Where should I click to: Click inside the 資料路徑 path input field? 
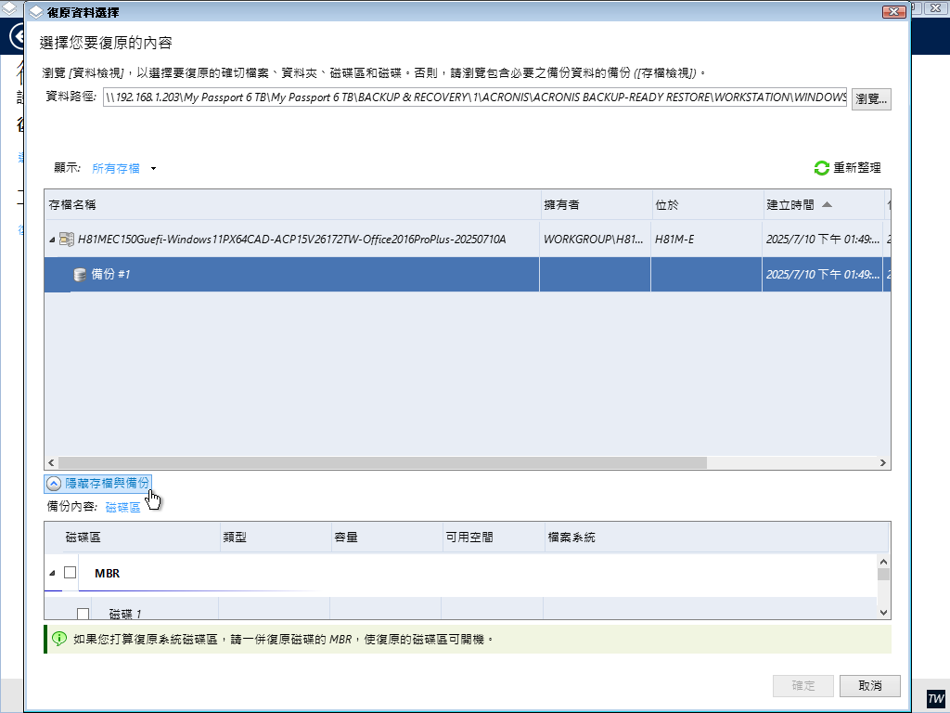pos(473,98)
